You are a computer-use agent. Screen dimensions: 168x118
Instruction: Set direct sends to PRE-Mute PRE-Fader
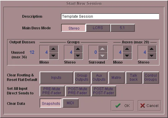[52, 91]
